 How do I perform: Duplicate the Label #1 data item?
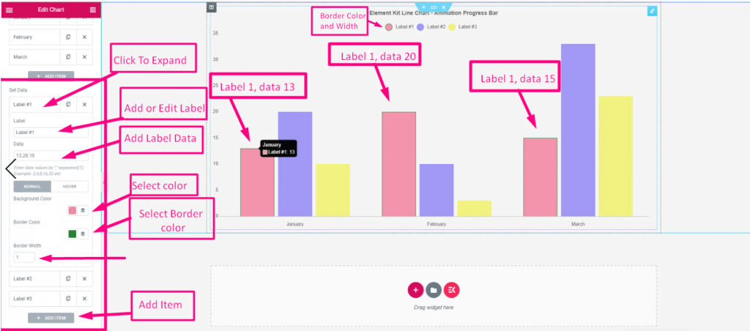68,104
